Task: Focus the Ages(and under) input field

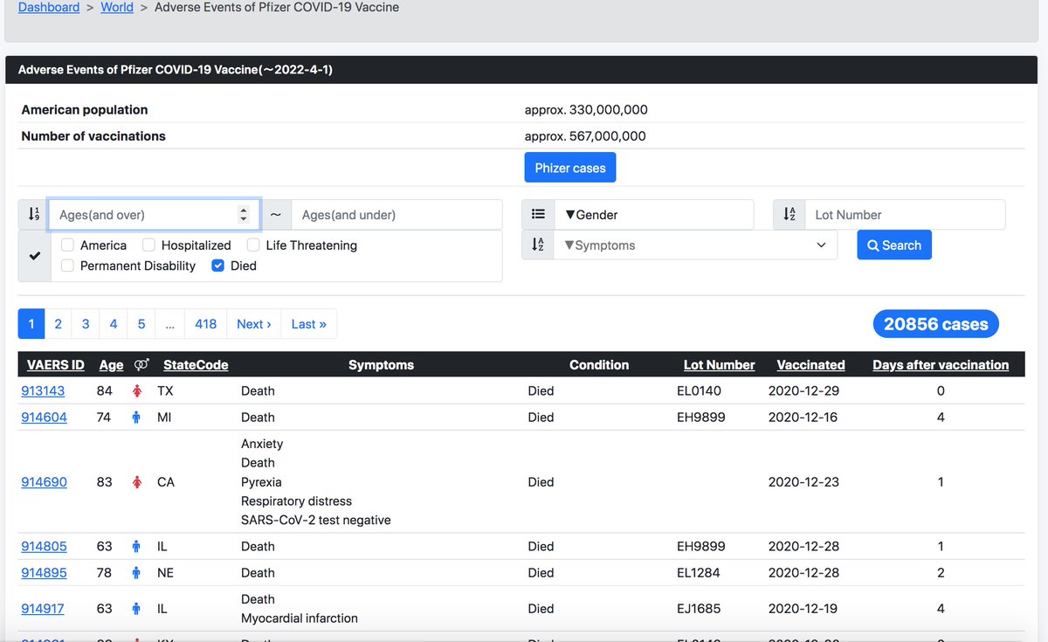Action: pos(396,214)
